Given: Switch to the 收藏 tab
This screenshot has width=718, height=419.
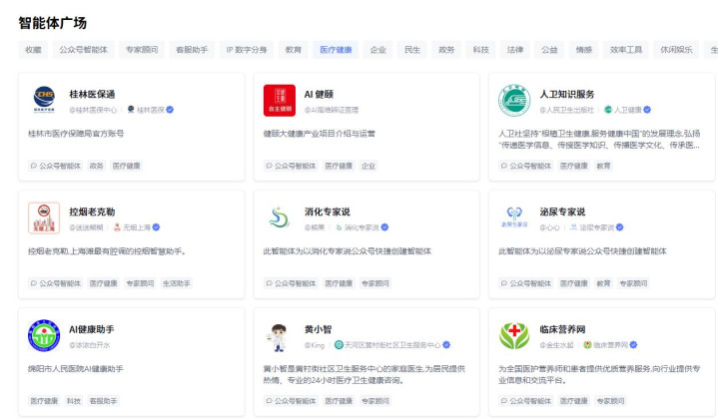Looking at the screenshot, I should pyautogui.click(x=33, y=49).
